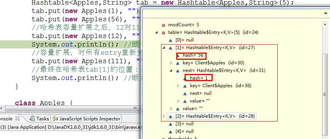
Task: Click the tab.put(new Apples(111) code line
Action: pos(85,61)
